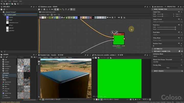Click the histogram icon in 2D View
Viewport: 184px width, 103px height.
(x=111, y=58)
